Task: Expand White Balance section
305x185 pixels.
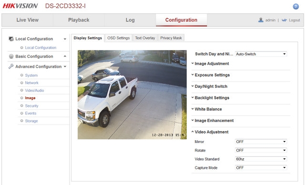Action: (208, 109)
